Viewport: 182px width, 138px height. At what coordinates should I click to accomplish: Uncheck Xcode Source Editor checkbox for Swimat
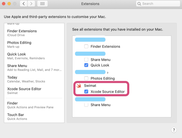point(86,92)
